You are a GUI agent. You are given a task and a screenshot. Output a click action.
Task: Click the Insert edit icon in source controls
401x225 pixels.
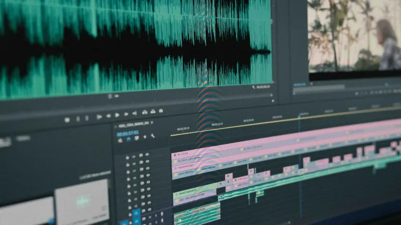point(144,113)
